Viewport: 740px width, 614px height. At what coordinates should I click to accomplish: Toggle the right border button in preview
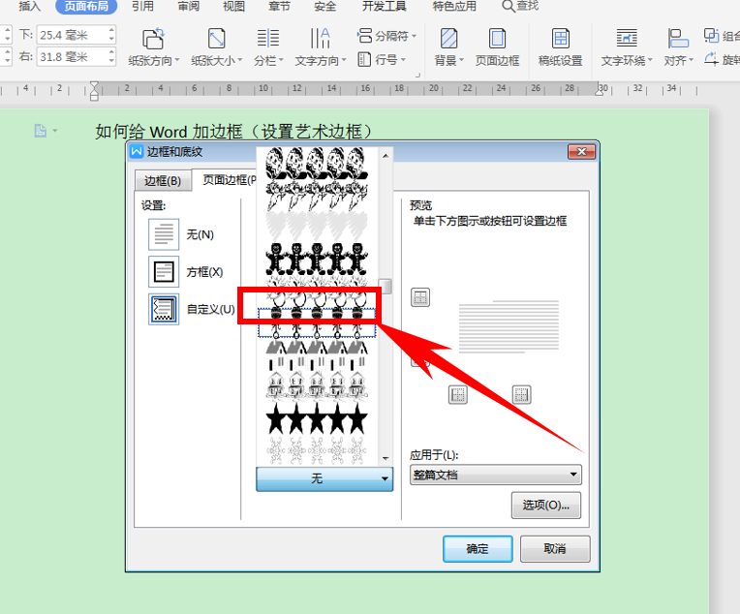click(x=521, y=394)
